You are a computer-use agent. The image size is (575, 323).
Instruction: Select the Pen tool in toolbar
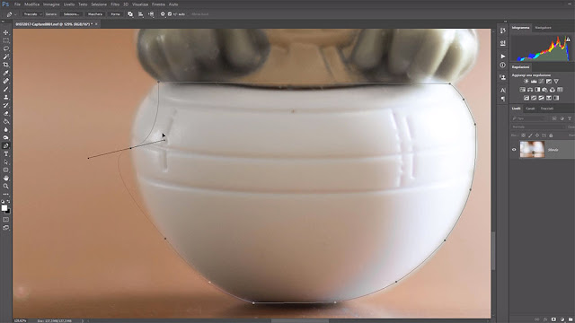5,145
